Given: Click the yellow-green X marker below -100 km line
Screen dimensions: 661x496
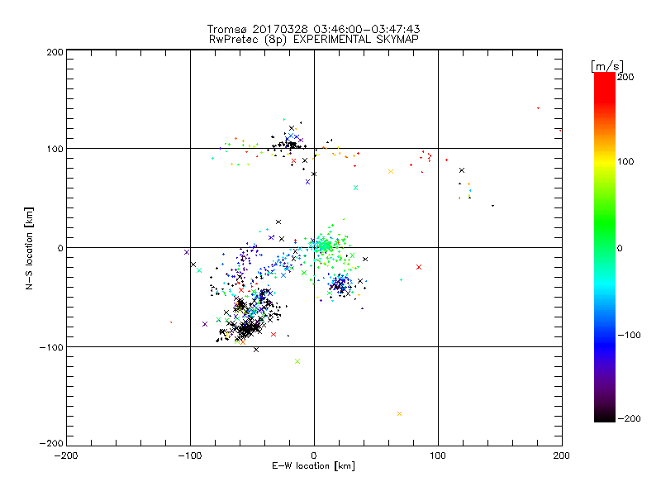Looking at the screenshot, I should (x=297, y=361).
